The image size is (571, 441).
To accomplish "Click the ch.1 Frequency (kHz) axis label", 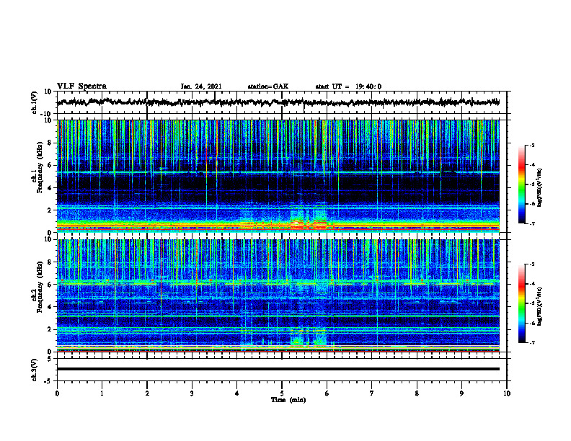I will pos(37,168).
